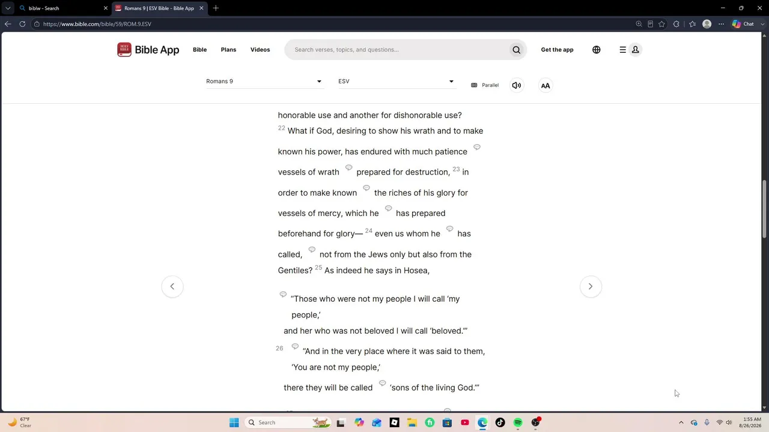Refresh the page

[x=22, y=24]
